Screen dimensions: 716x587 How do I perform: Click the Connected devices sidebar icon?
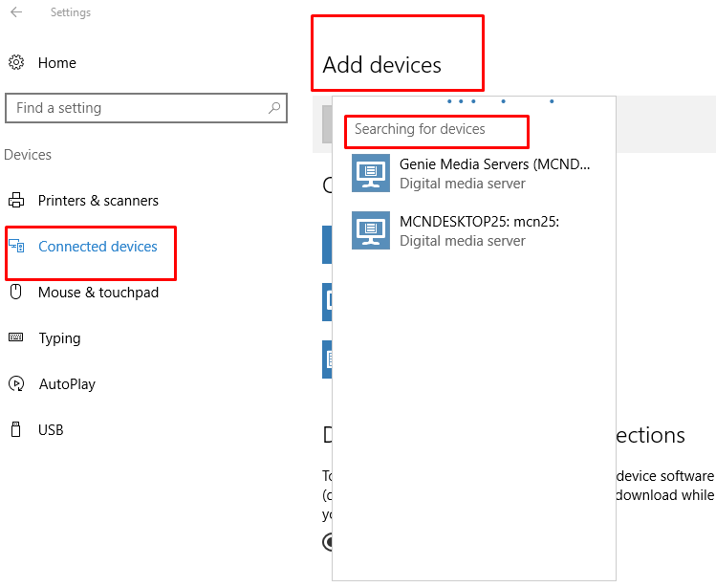[x=16, y=247]
